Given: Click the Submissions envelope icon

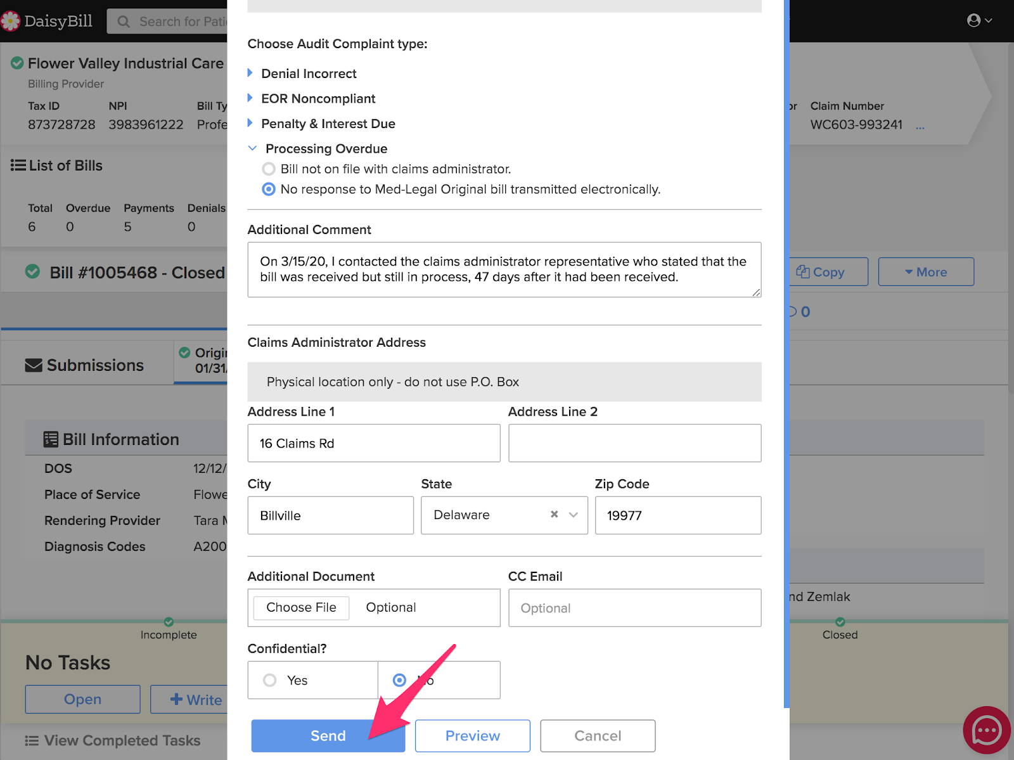Looking at the screenshot, I should pyautogui.click(x=34, y=366).
